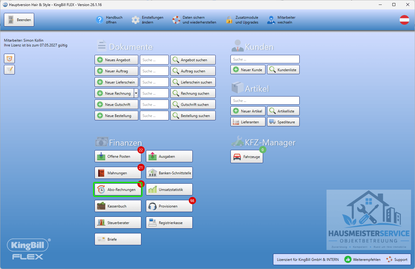This screenshot has width=415, height=269.
Task: Open the Fahrzeuge vehicle manager
Action: point(247,157)
